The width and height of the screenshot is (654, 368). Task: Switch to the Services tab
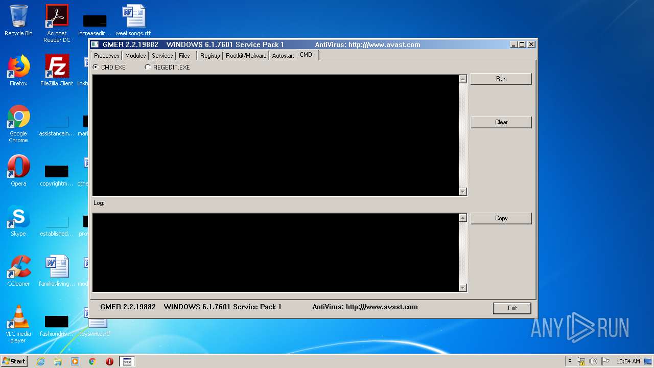(162, 56)
